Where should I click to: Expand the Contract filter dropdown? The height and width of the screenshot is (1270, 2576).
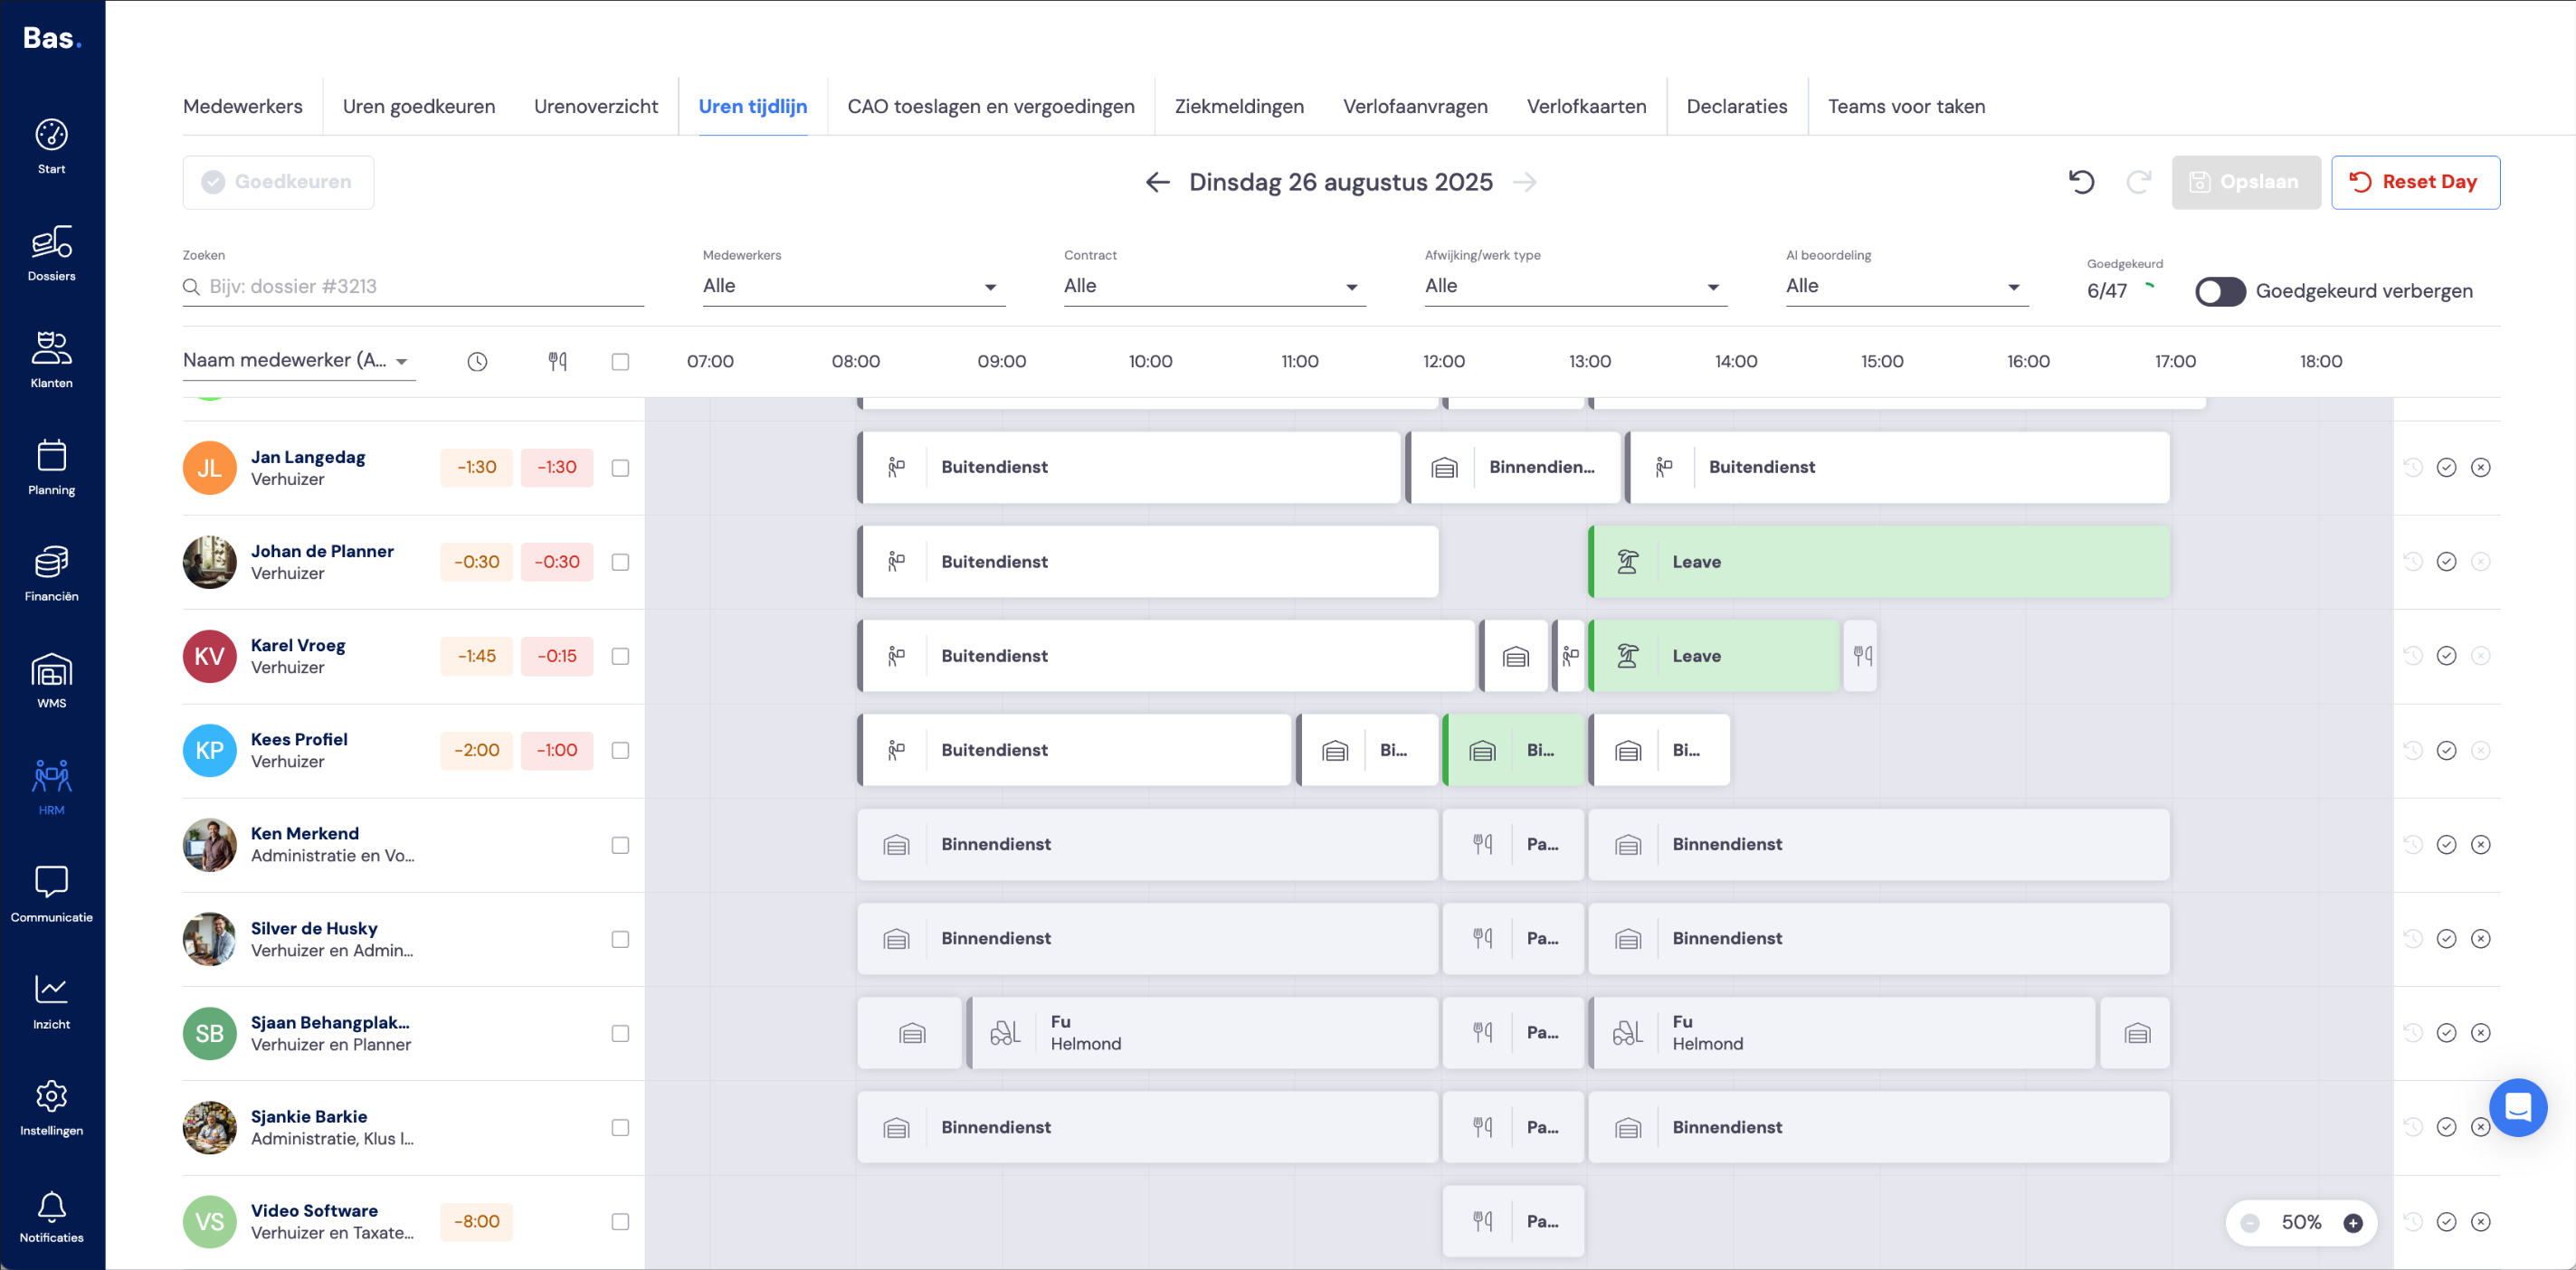coord(1214,286)
